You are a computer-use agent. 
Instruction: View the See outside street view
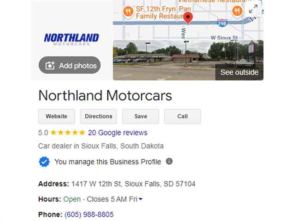(239, 72)
